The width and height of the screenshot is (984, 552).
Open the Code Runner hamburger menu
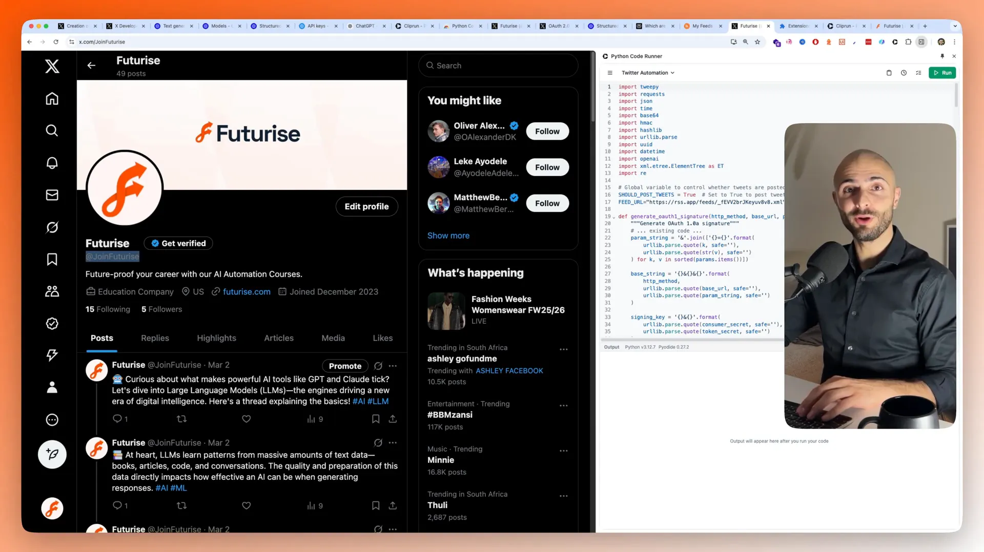point(610,73)
